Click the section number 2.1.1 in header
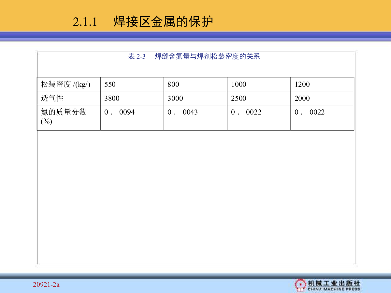The height and width of the screenshot is (293, 391). 85,22
